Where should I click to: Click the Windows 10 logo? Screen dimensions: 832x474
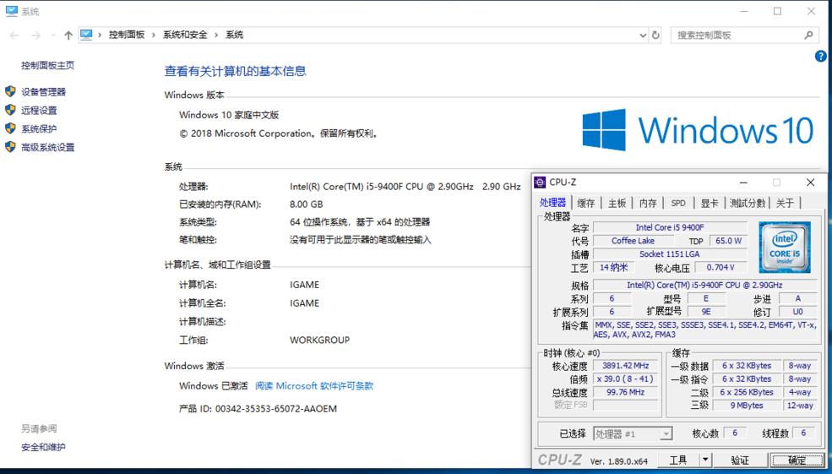698,130
